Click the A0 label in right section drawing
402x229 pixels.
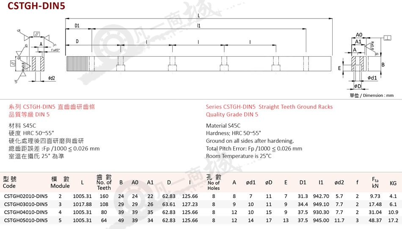pos(359,35)
